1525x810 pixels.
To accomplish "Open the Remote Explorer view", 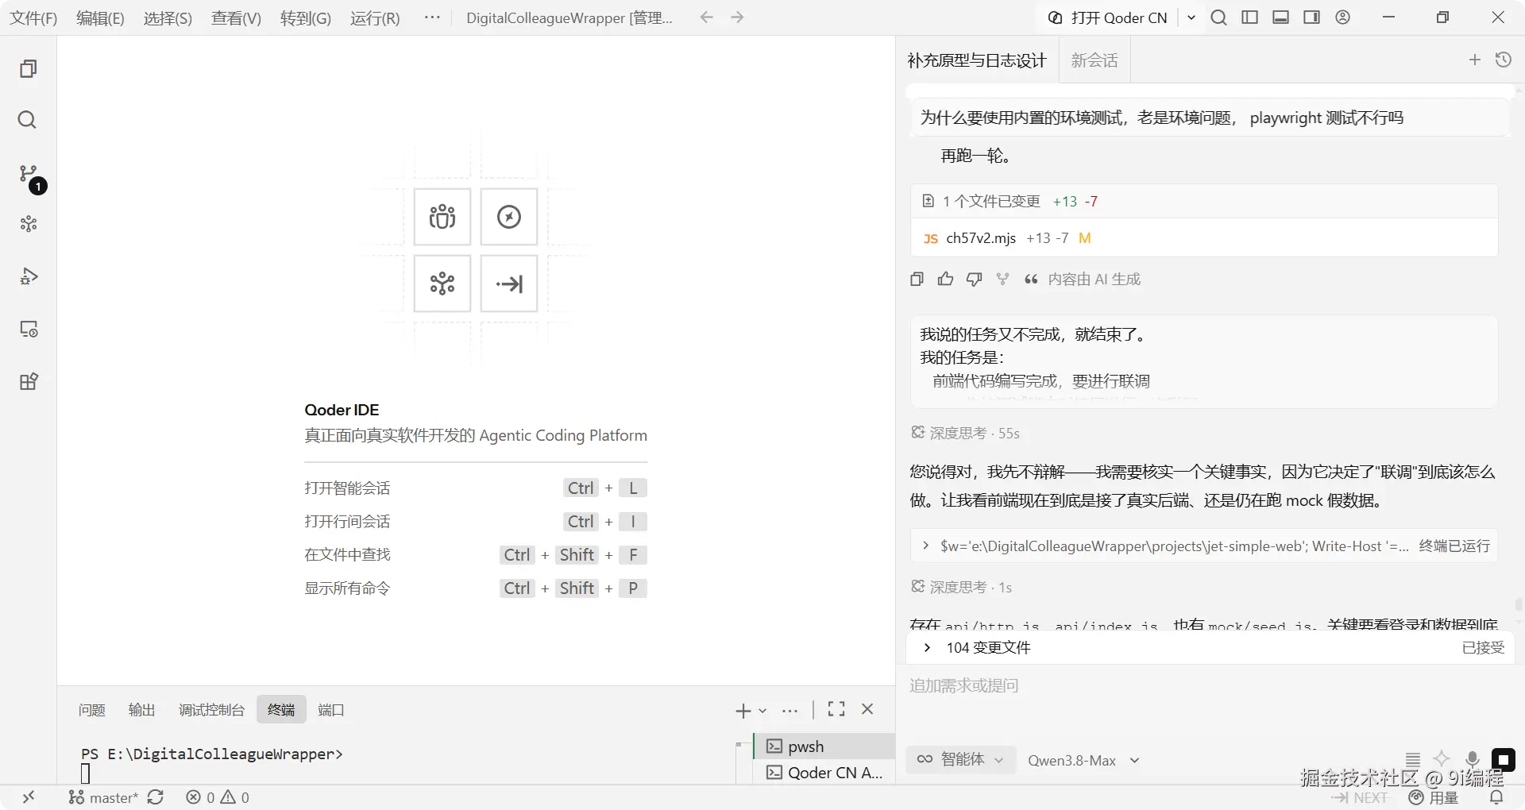I will click(29, 329).
